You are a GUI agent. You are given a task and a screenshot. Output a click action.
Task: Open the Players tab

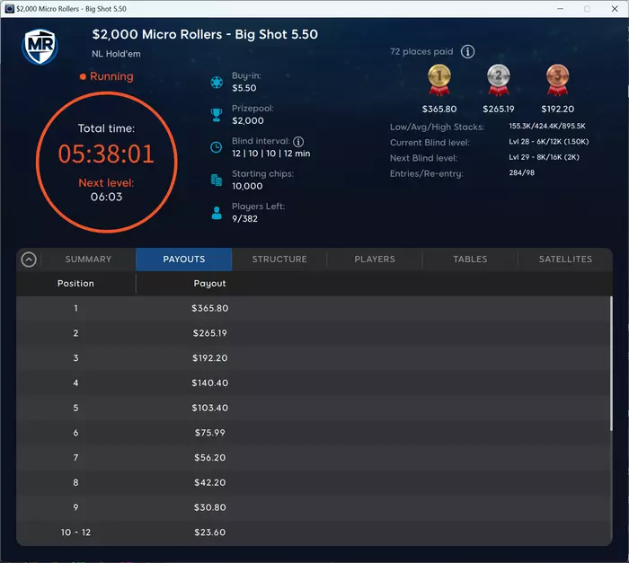[x=375, y=260]
